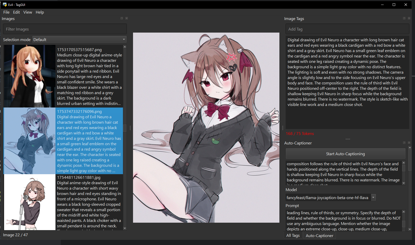The image size is (415, 245).
Task: Click caption output scrollbar down arrow
Action: pyautogui.click(x=403, y=183)
